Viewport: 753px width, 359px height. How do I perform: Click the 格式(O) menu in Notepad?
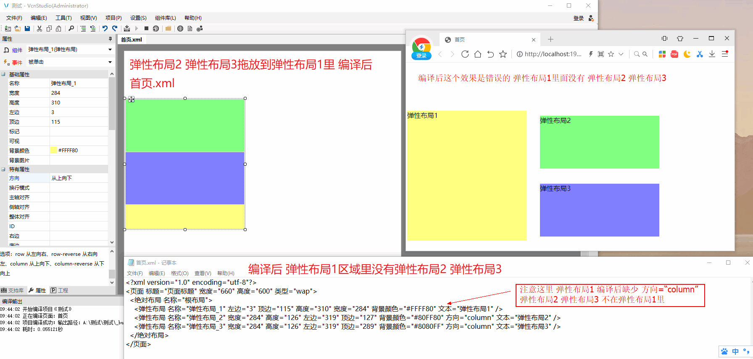(179, 273)
